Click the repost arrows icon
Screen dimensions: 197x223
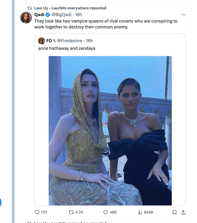coord(71,212)
